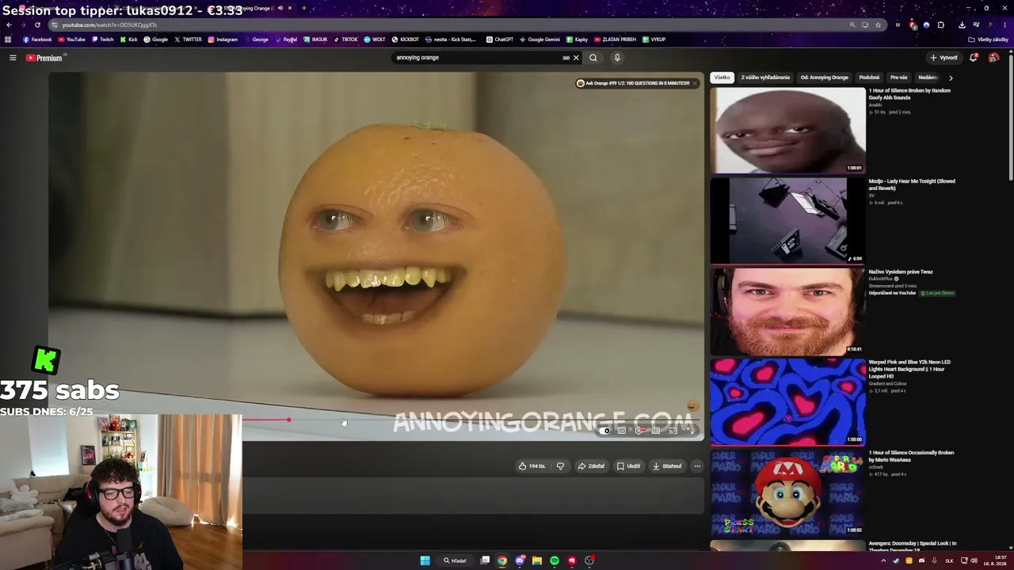Open a new browser tab
The image size is (1014, 570).
[x=303, y=8]
